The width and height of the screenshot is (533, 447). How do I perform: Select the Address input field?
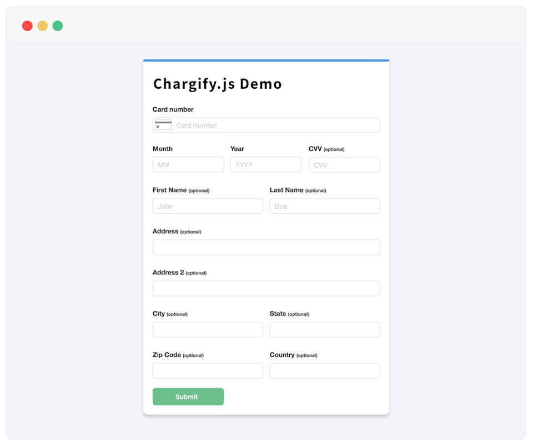tap(266, 247)
